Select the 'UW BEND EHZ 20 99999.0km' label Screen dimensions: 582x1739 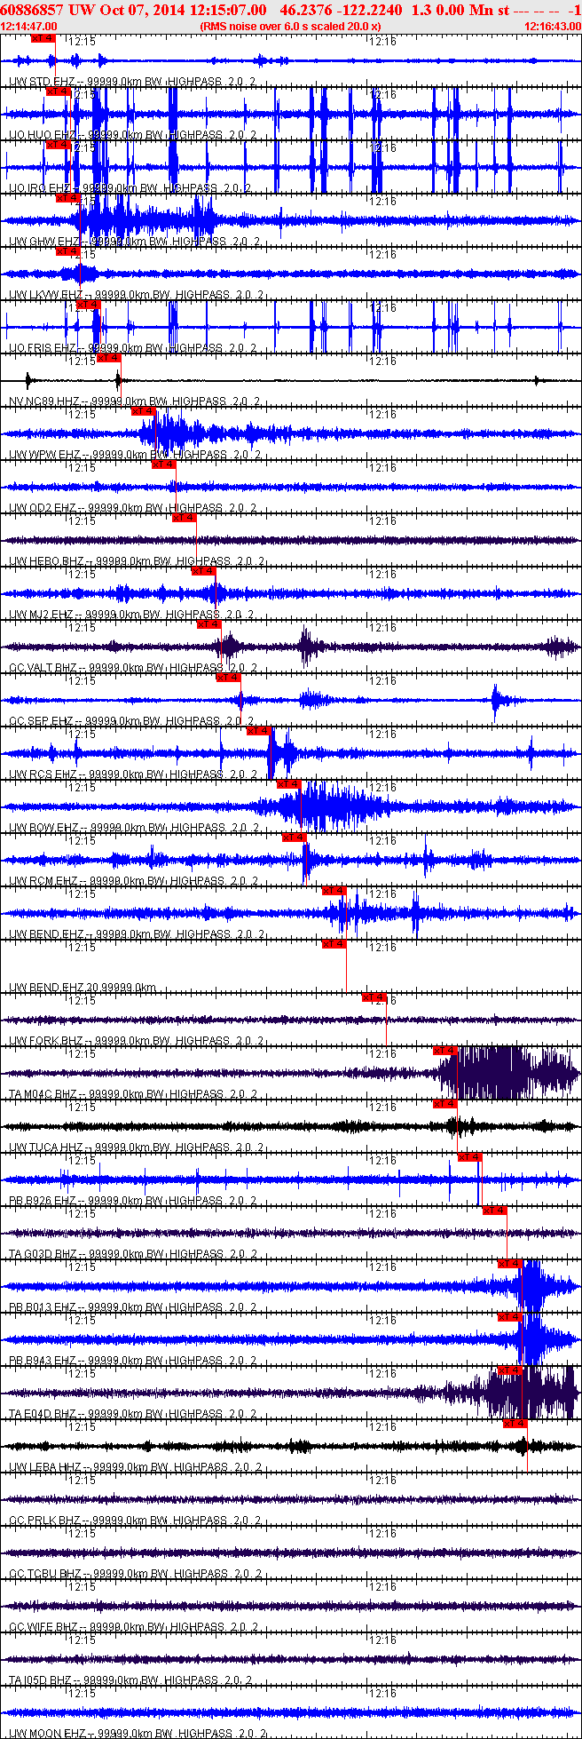(x=83, y=988)
